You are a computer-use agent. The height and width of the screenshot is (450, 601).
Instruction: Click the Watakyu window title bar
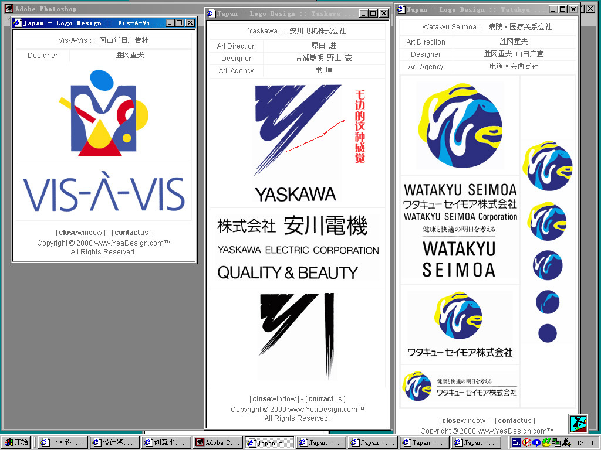click(x=487, y=9)
